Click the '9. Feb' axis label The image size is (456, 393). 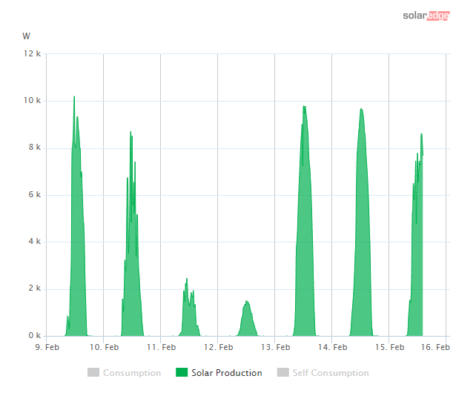click(47, 347)
